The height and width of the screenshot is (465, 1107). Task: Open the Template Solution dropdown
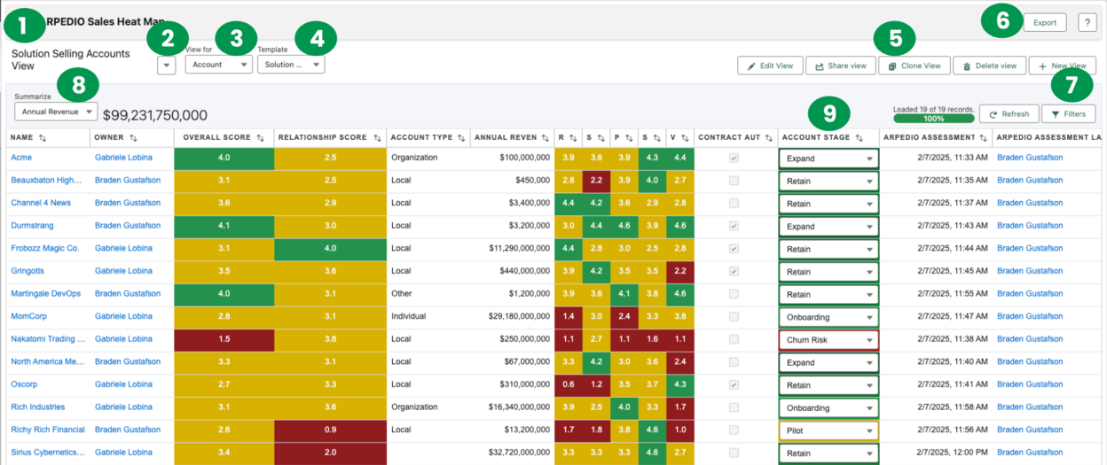tap(291, 65)
